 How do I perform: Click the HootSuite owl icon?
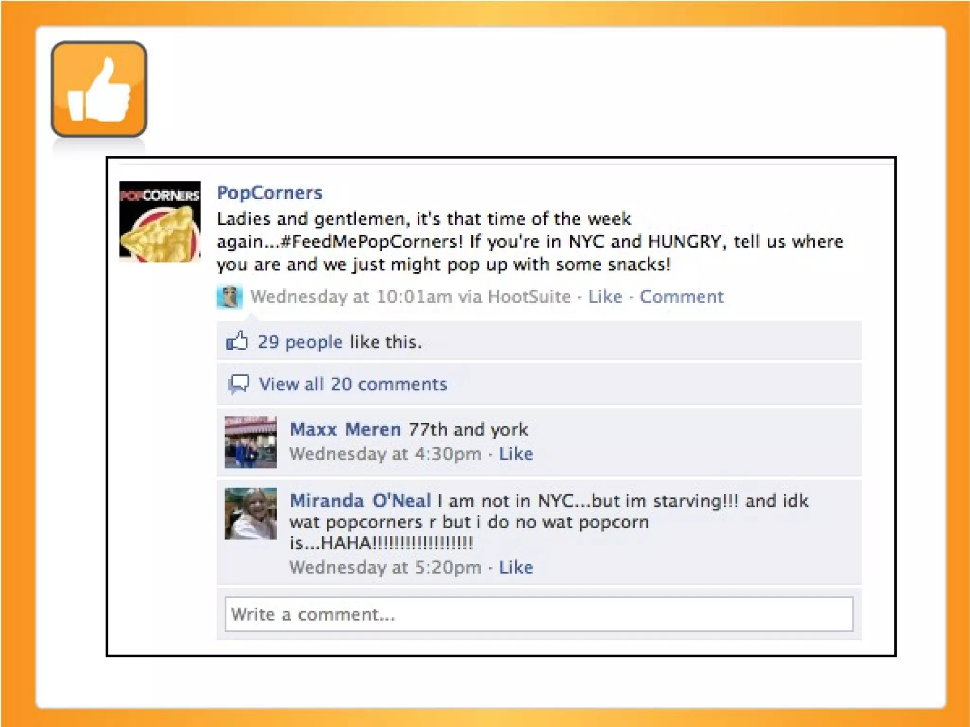230,297
